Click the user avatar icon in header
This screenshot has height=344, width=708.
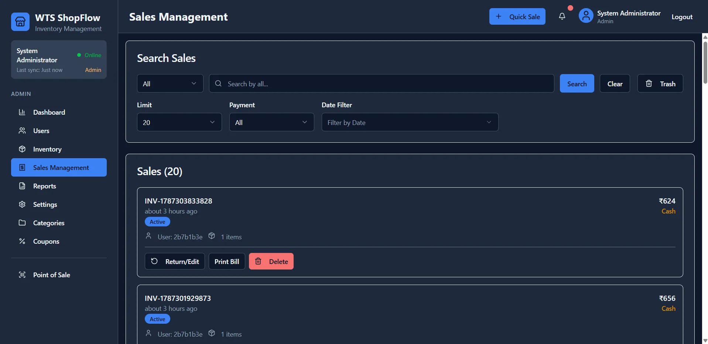click(586, 16)
